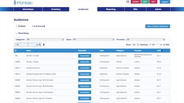Select the Audiences tab

[x=83, y=9]
